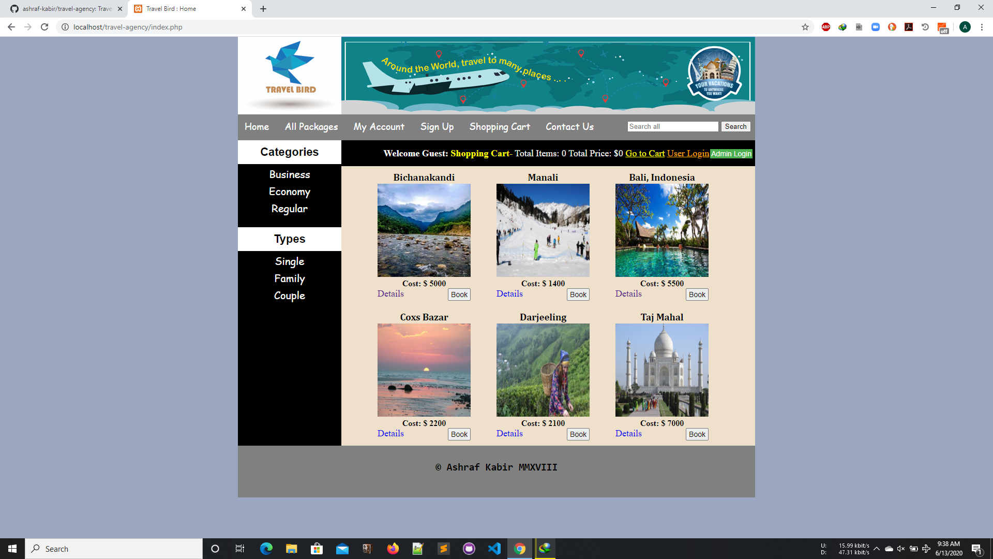Book the Manali package

click(578, 295)
